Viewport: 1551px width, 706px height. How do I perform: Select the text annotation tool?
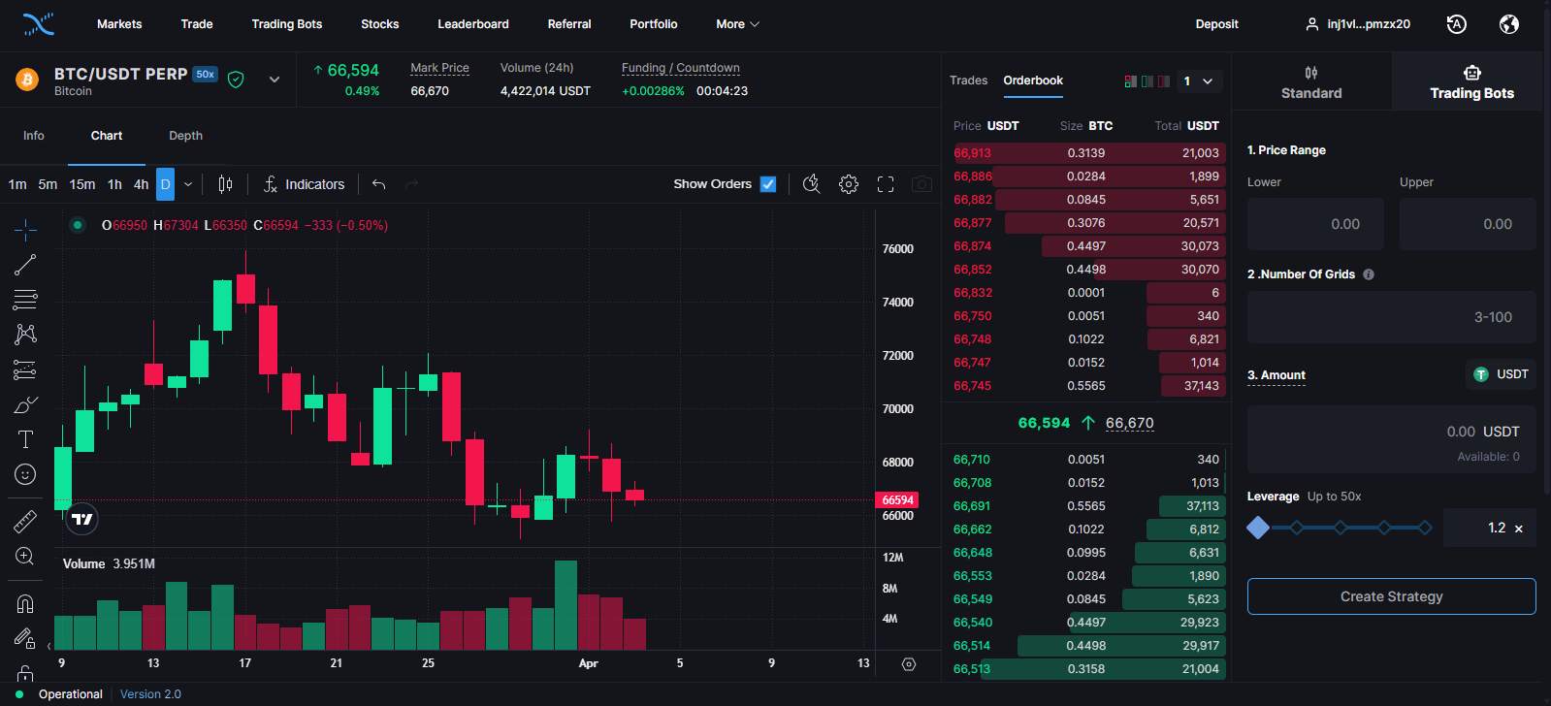tap(25, 439)
